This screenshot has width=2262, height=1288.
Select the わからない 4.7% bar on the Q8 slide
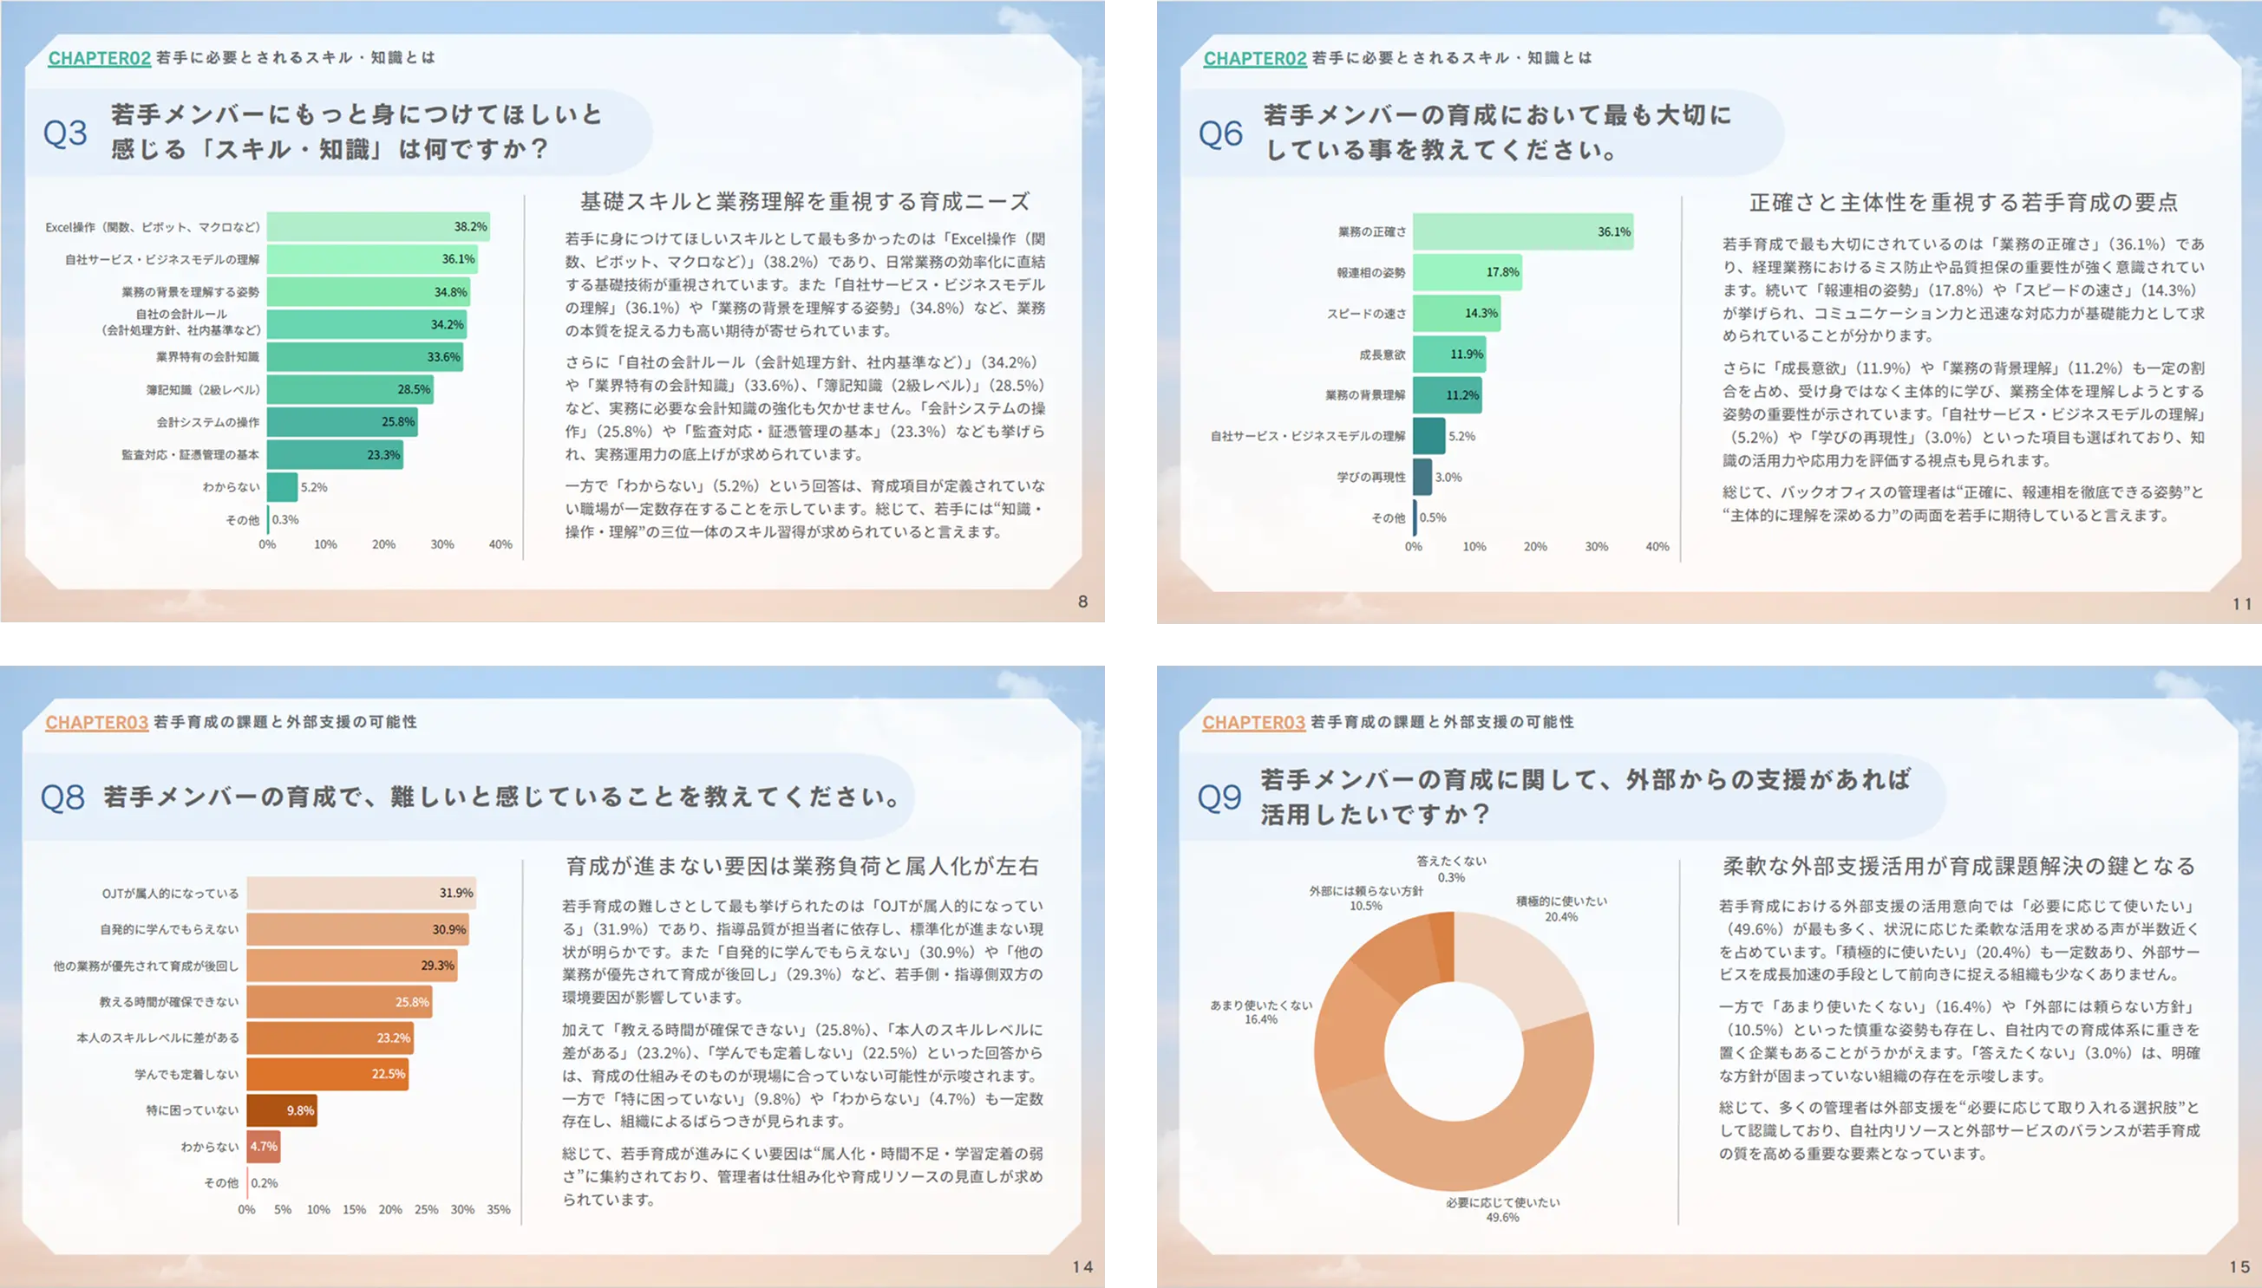click(x=264, y=1148)
